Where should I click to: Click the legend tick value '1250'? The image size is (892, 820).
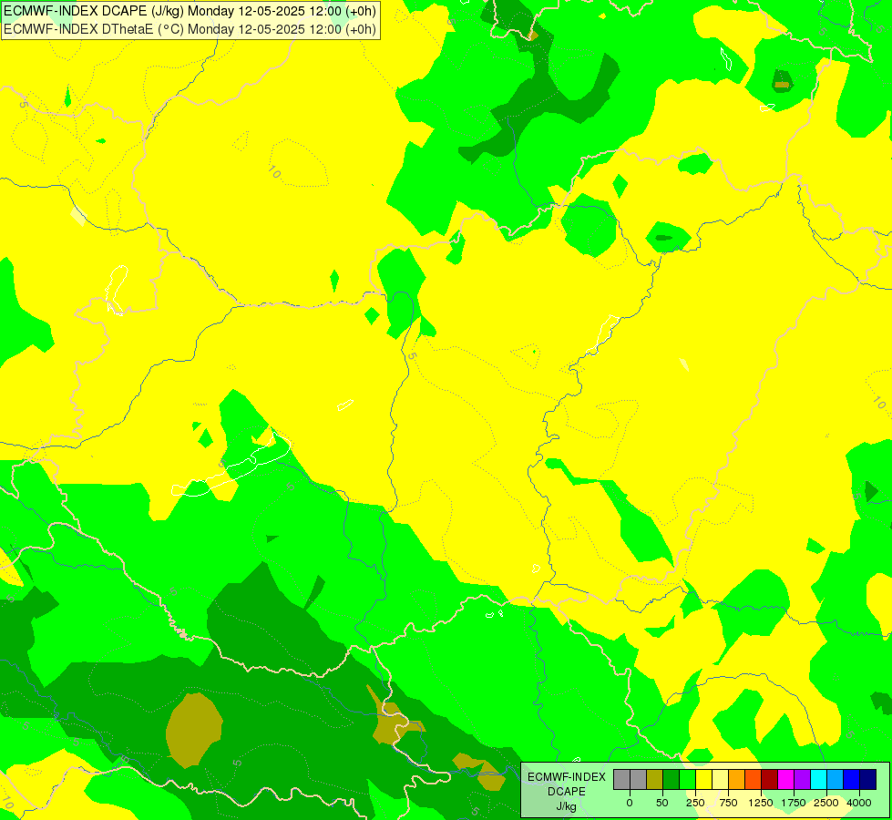click(761, 803)
